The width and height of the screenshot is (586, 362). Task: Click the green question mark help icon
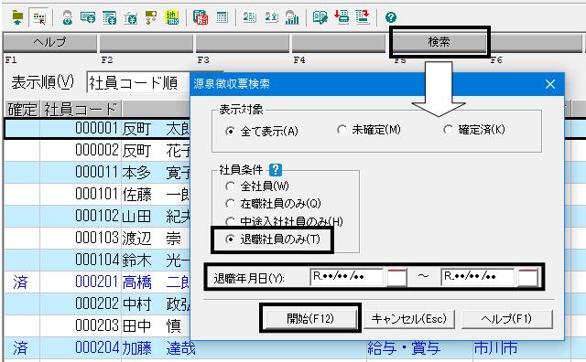click(391, 17)
